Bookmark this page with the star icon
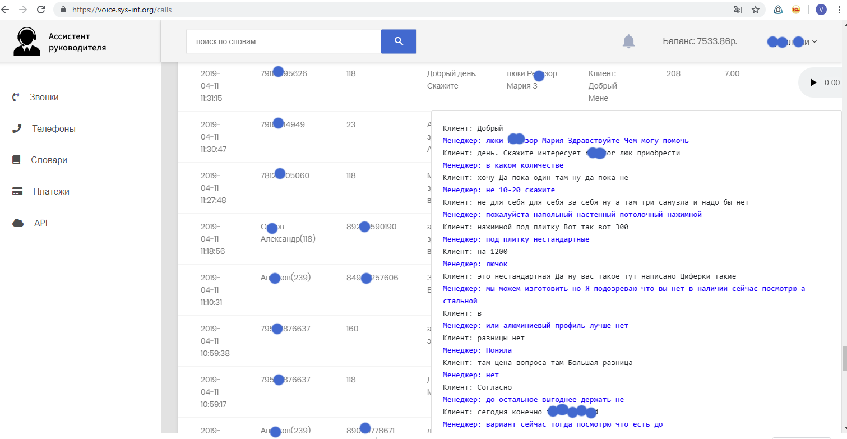Viewport: 847px width, 439px height. click(x=756, y=10)
